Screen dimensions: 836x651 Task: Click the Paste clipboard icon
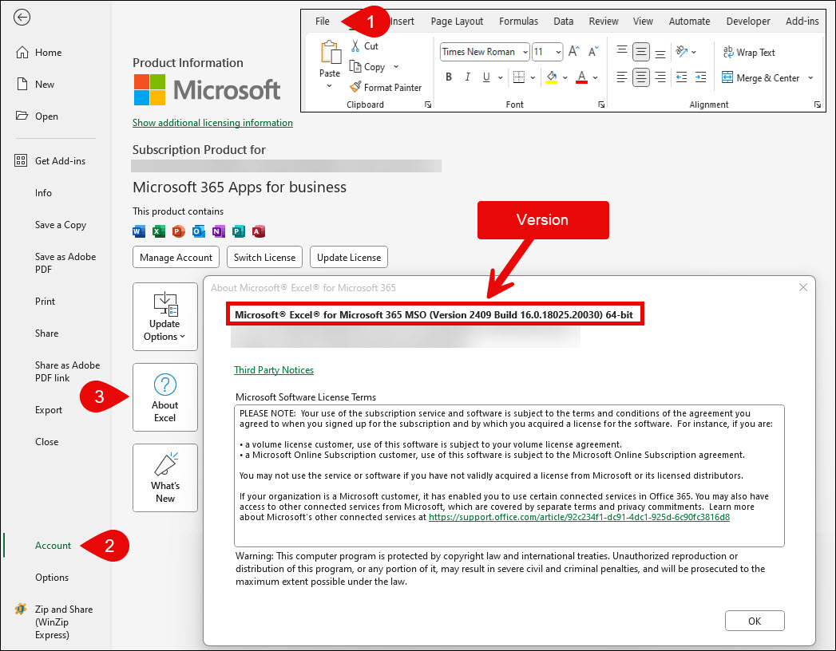pos(330,53)
